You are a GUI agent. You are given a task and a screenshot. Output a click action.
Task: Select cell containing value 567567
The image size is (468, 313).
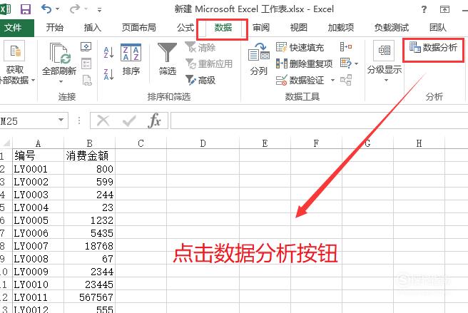tap(90, 297)
